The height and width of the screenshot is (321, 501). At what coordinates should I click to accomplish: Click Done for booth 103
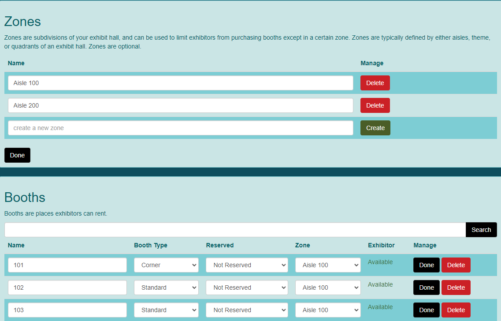[426, 310]
